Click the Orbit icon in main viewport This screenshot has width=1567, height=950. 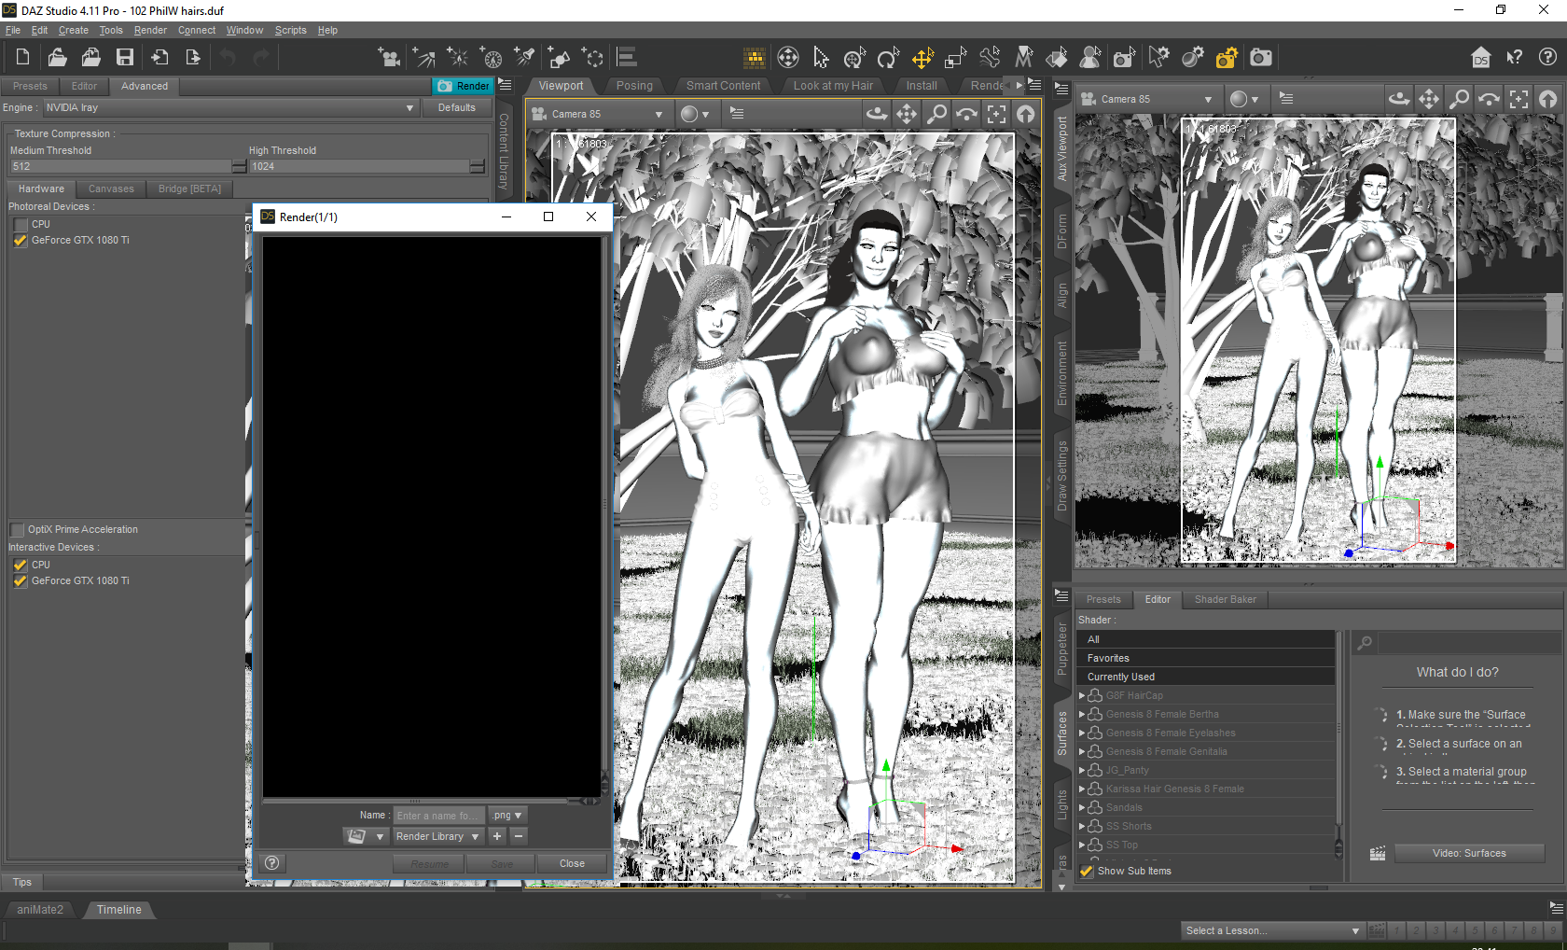point(877,114)
